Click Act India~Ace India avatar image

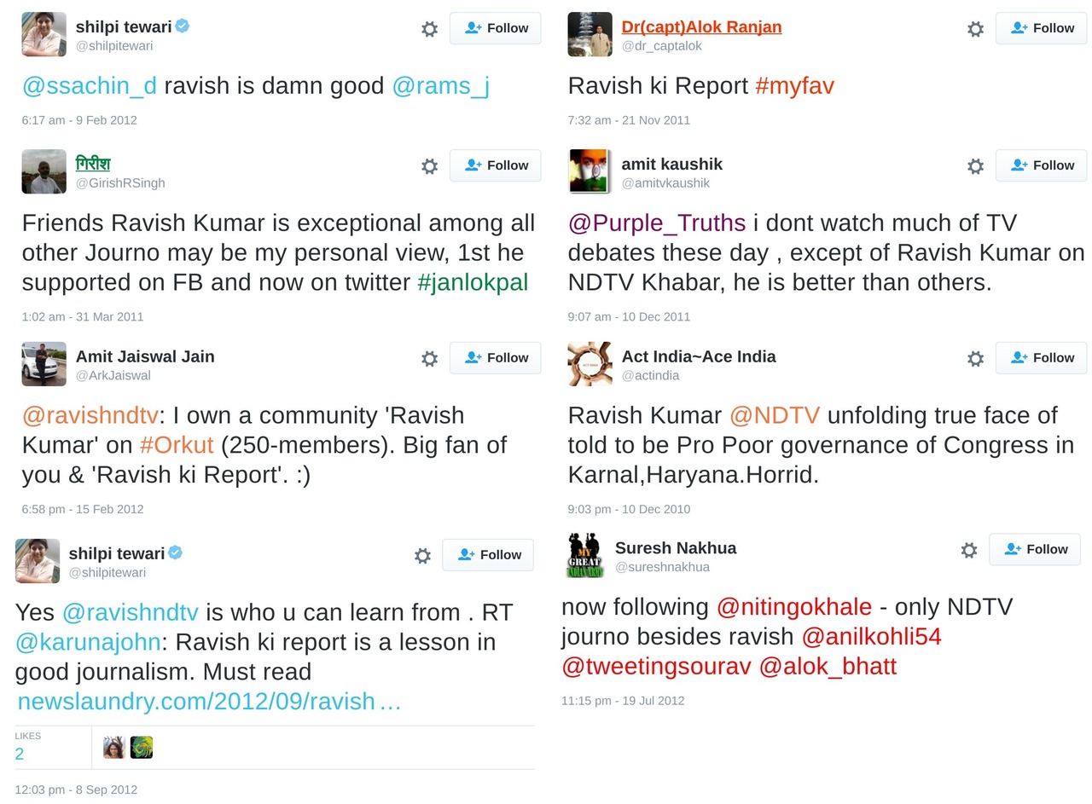click(x=590, y=364)
